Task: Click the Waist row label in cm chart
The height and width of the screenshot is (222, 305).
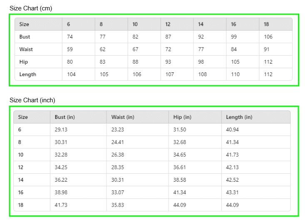Action: tap(26, 49)
